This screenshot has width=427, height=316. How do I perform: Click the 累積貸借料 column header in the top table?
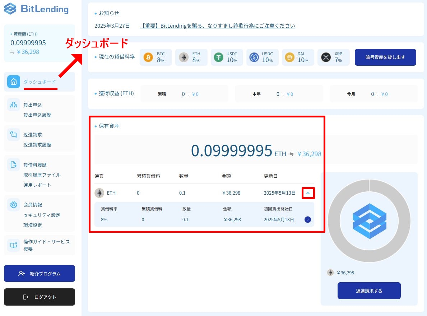click(x=148, y=176)
